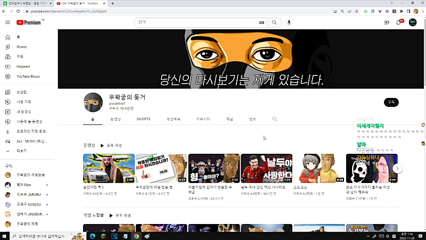The image size is (426, 240).
Task: Play all videos in 동영상 section
Action: (111, 145)
